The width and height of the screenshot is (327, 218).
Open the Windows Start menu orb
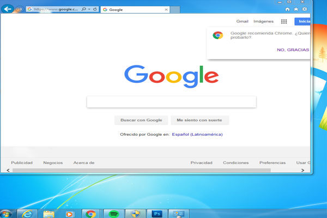(x=6, y=214)
